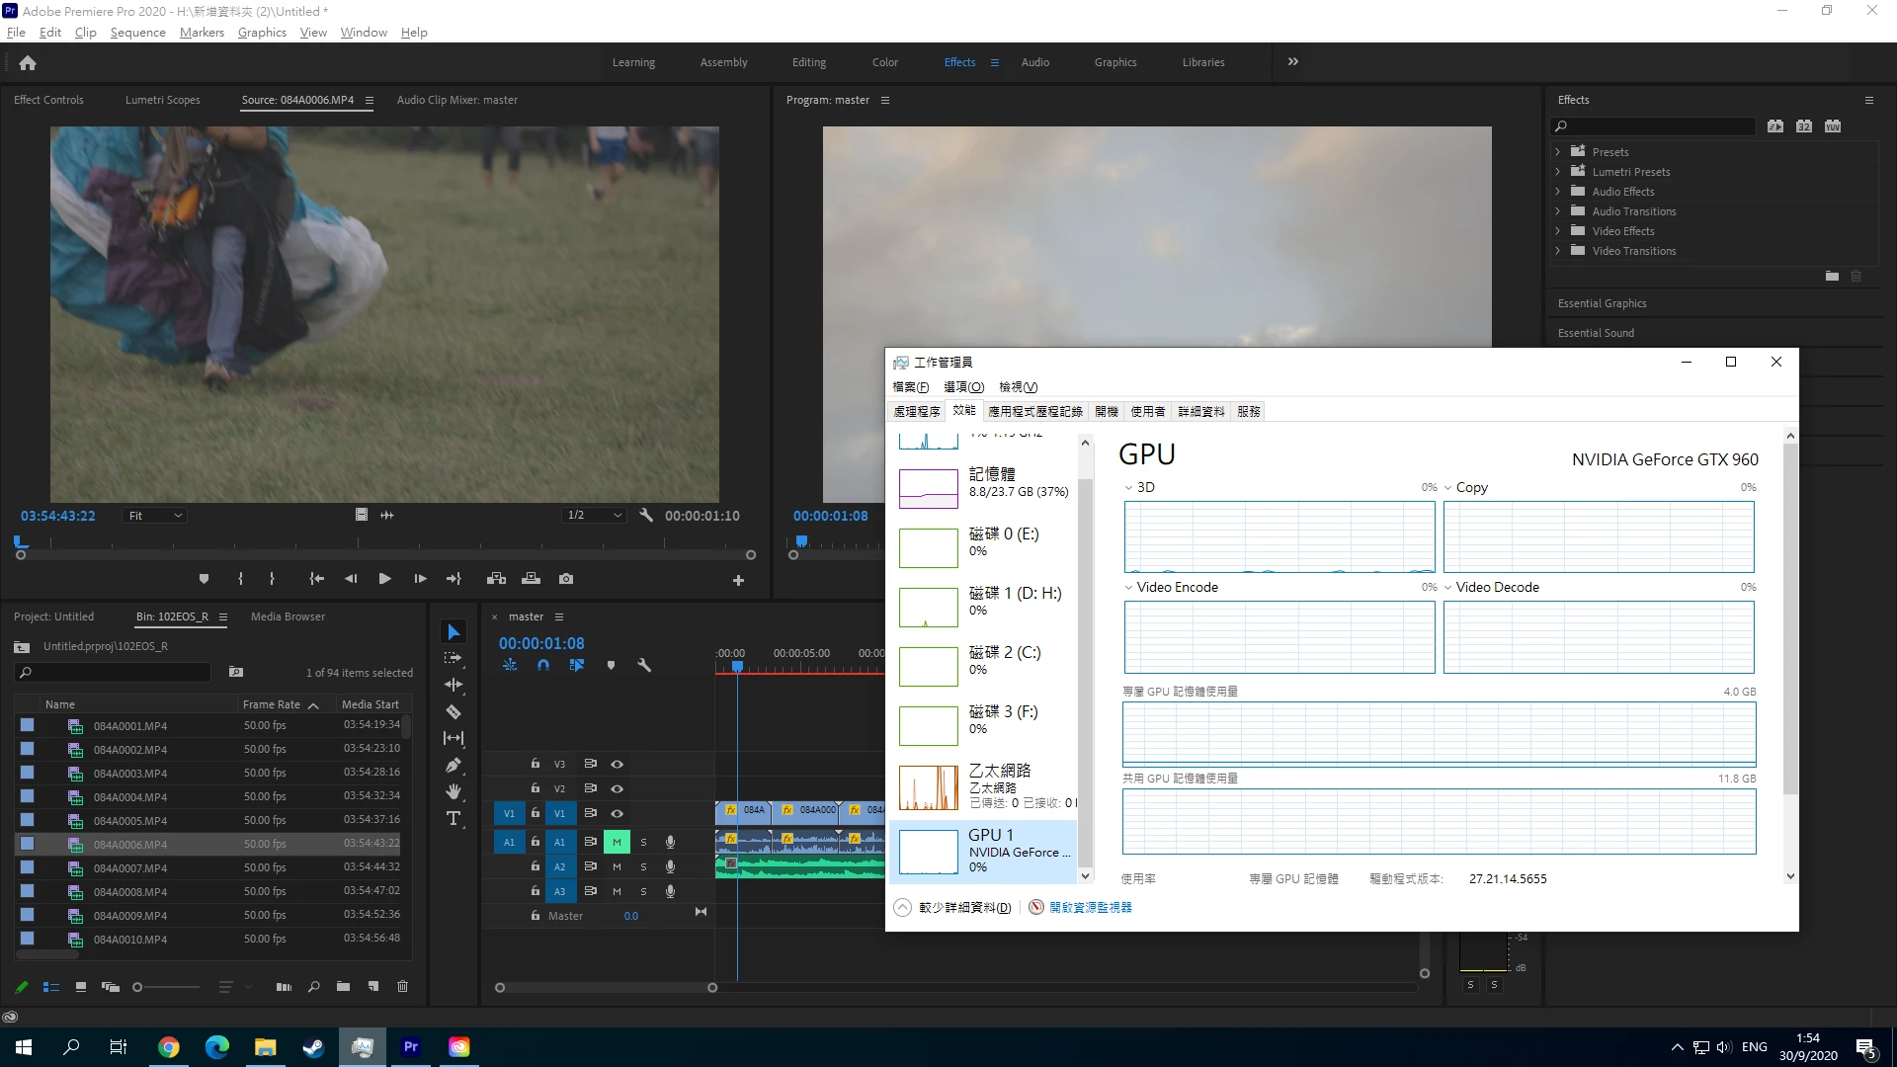Select 084A0003.MP4 in the project bin
Image resolution: width=1897 pixels, height=1067 pixels.
point(131,773)
